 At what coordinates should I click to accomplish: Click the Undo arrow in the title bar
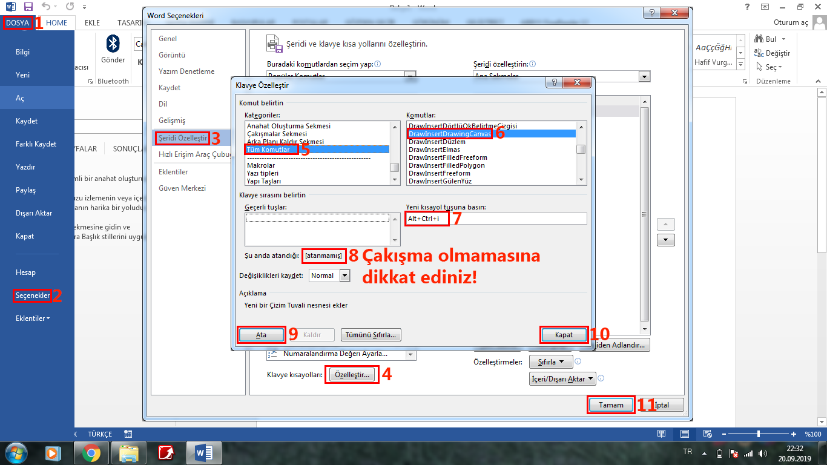pyautogui.click(x=45, y=7)
